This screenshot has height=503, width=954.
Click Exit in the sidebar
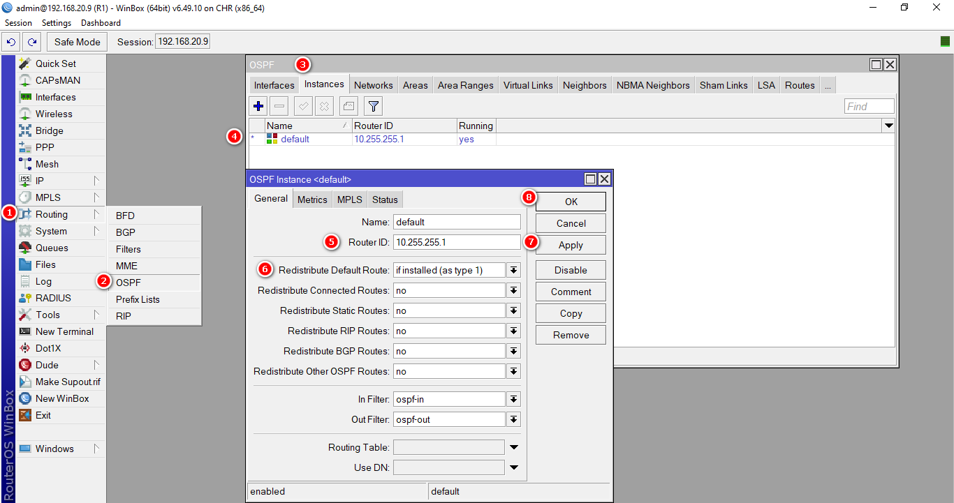pos(61,415)
